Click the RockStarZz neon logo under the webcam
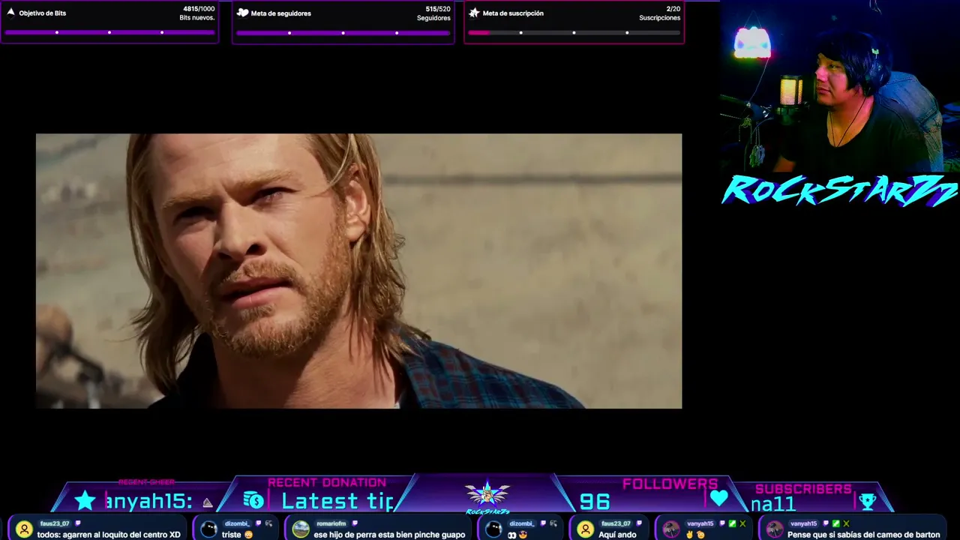Viewport: 960px width, 540px height. tap(839, 190)
